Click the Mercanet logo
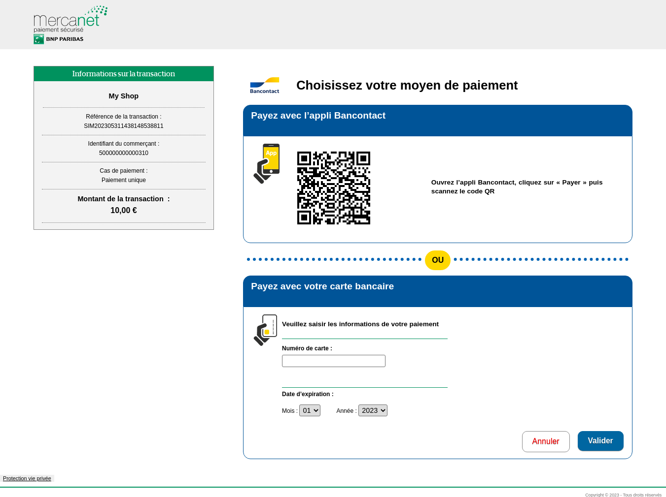The height and width of the screenshot is (497, 666). tap(70, 19)
